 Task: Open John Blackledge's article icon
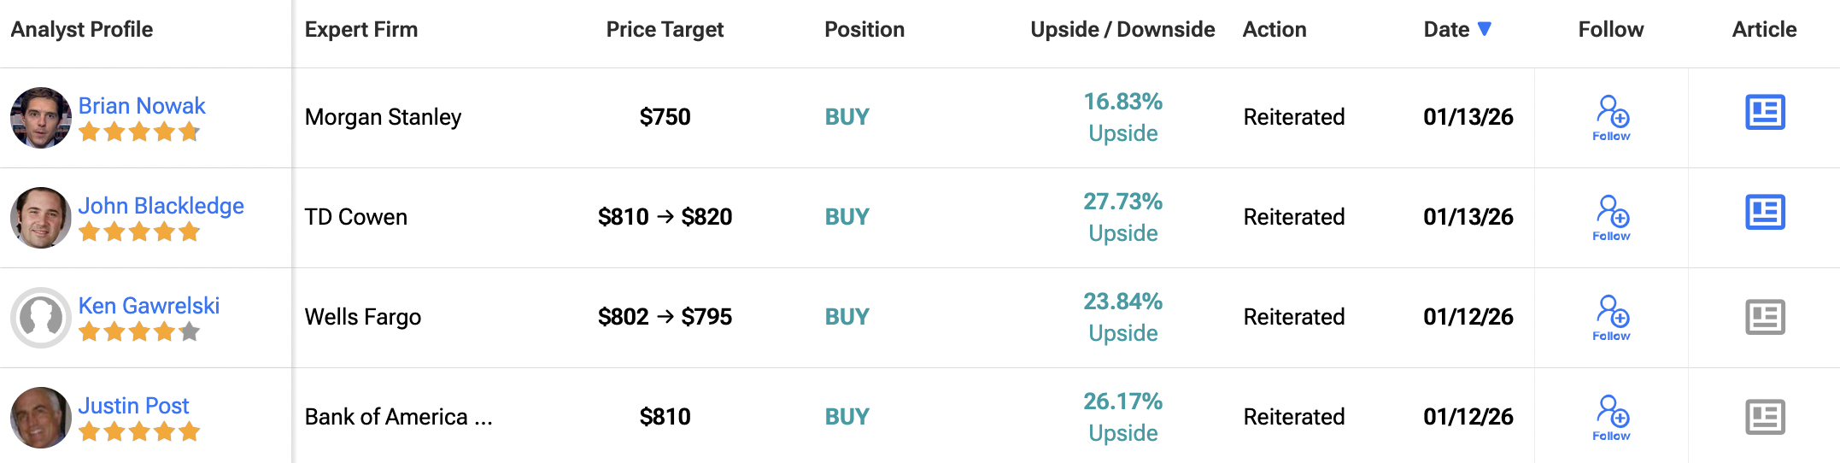click(1765, 213)
